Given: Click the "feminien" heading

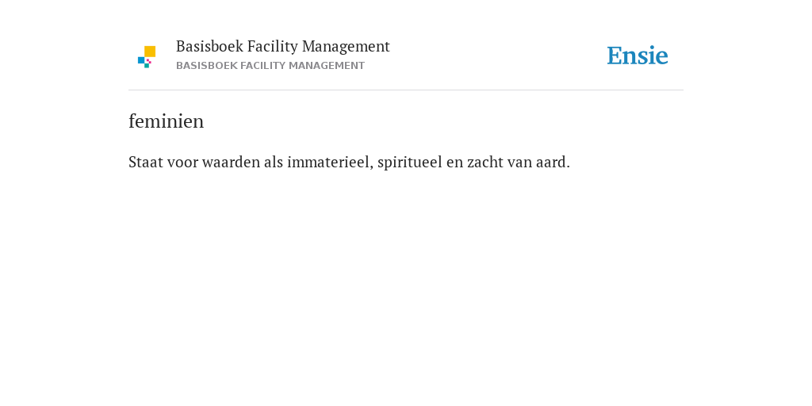Looking at the screenshot, I should point(167,121).
